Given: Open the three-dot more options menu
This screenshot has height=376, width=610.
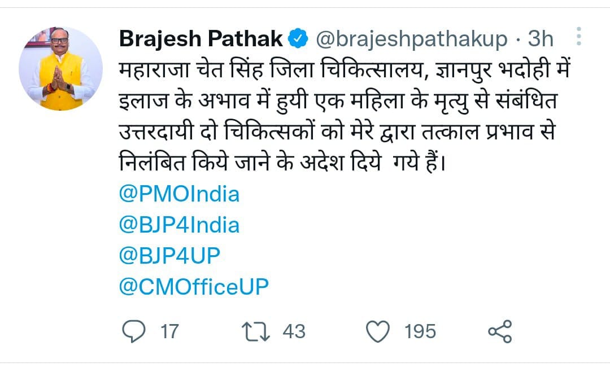Looking at the screenshot, I should click(x=578, y=37).
